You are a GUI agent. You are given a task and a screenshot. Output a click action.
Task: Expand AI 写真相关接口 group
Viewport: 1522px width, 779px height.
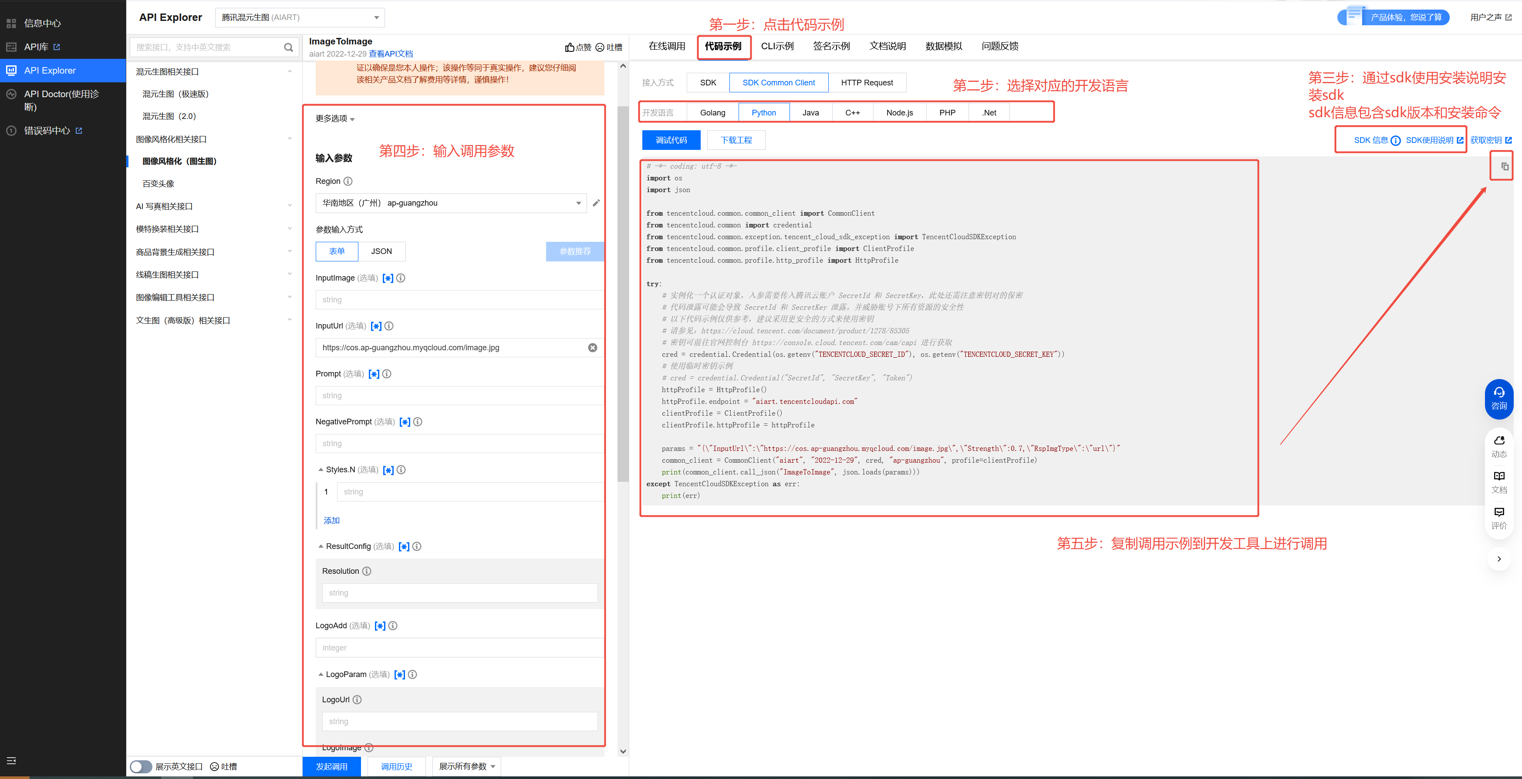coord(290,206)
